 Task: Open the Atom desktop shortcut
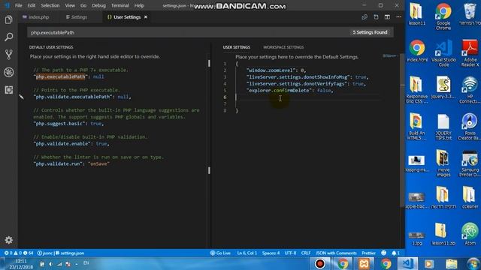pos(470,234)
